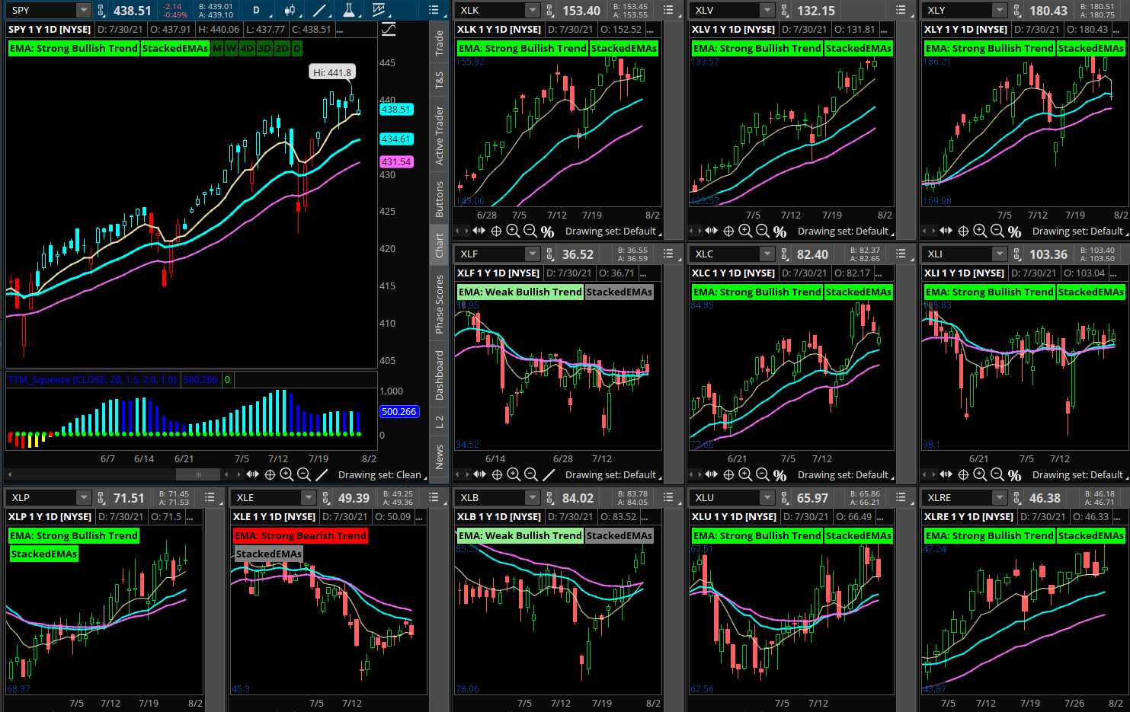Image resolution: width=1130 pixels, height=712 pixels.
Task: Open the News side tab
Action: 440,458
